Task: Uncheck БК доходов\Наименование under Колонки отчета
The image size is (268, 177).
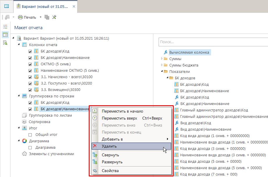Action: [x=30, y=58]
